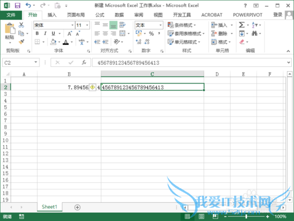Viewport: 294px width, 221px height.
Task: Copy selection with the copy icon
Action: [21, 34]
